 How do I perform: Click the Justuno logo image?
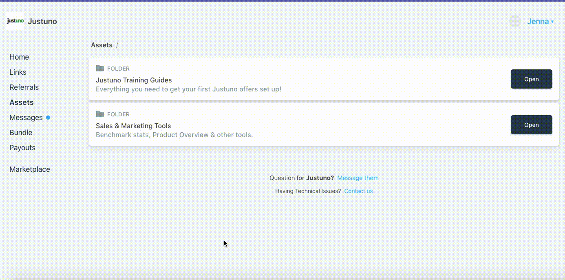point(15,21)
